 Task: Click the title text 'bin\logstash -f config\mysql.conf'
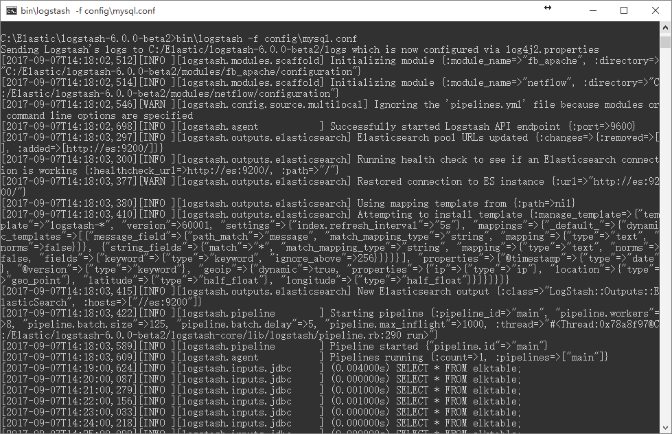(88, 11)
